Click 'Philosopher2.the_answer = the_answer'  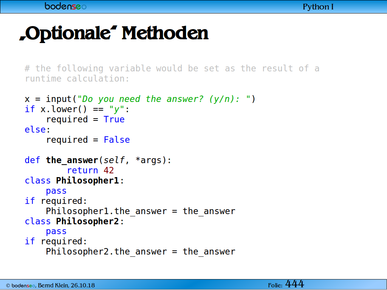[141, 252]
